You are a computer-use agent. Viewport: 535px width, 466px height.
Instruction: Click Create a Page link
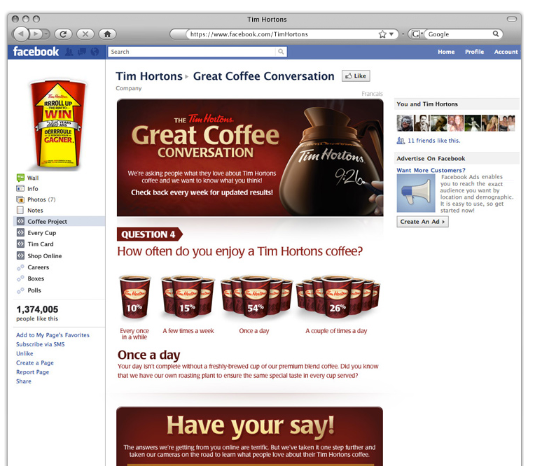(35, 363)
